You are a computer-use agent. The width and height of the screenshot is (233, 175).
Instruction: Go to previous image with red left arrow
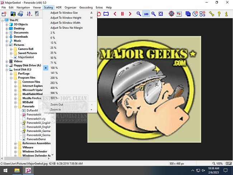pyautogui.click(x=115, y=14)
